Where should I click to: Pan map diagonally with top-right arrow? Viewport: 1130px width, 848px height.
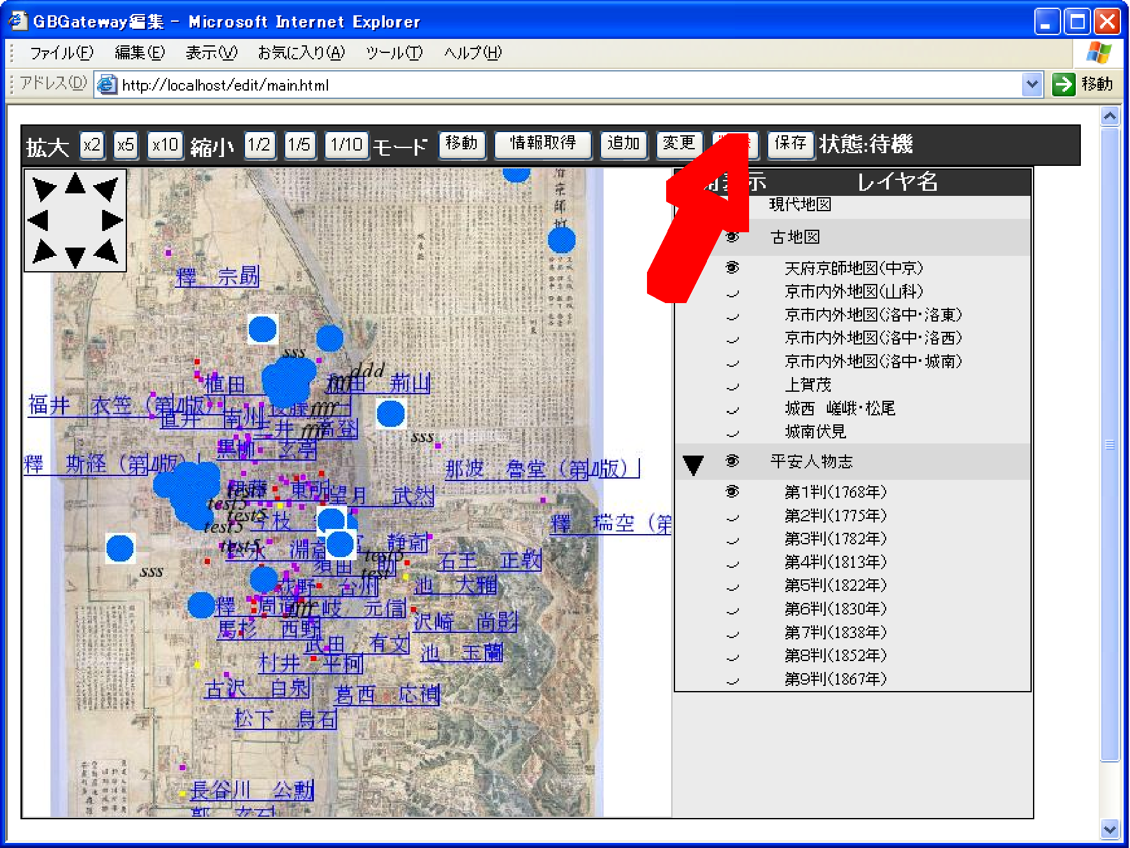click(x=107, y=189)
